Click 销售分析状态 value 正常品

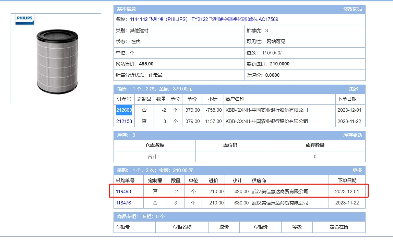[155, 75]
